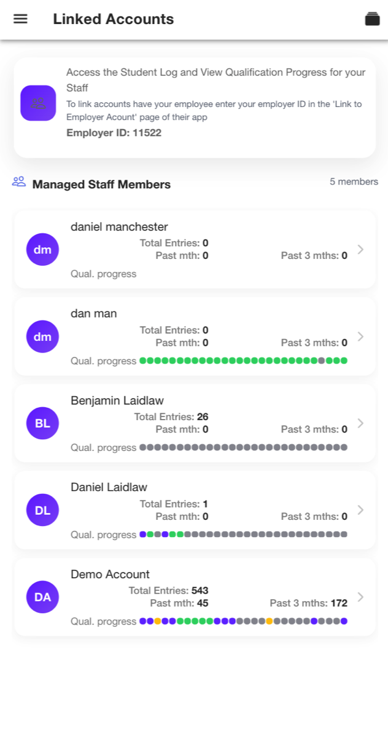Viewport: 388px width, 737px height.
Task: Expand daniel manchester details chevron
Action: click(360, 250)
